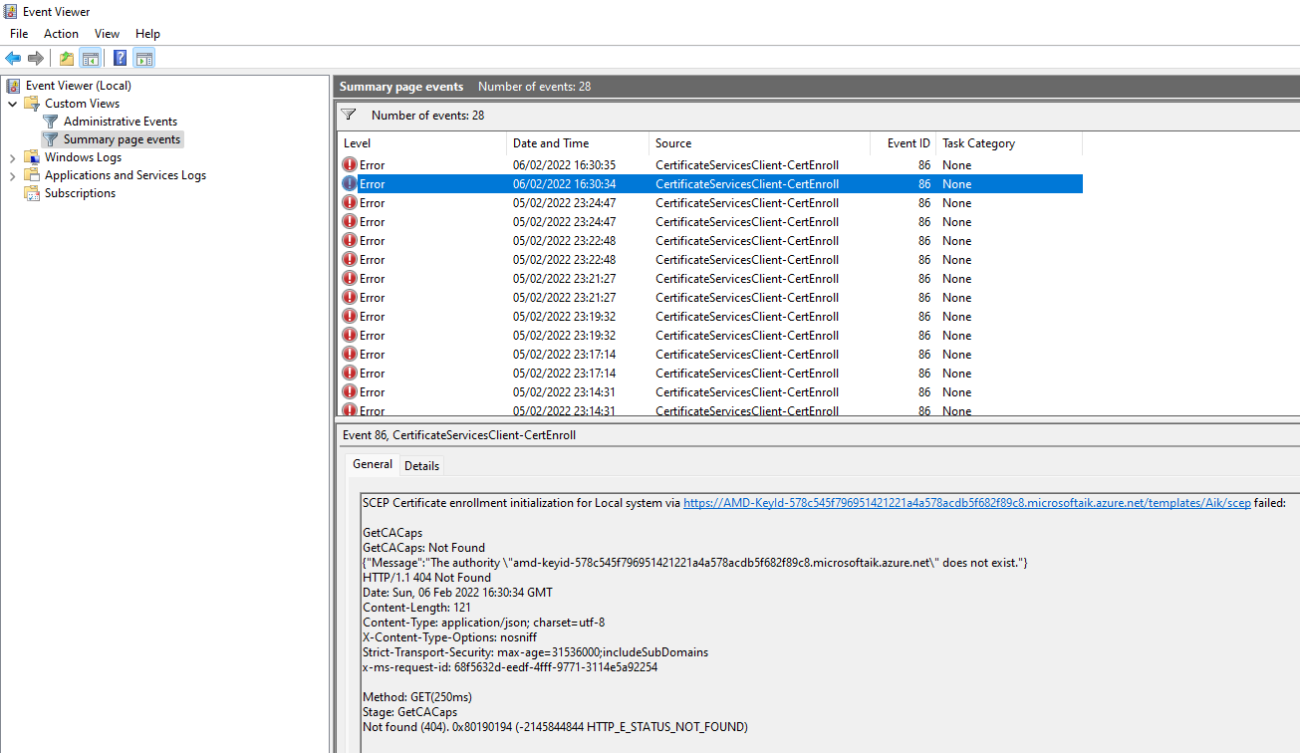The image size is (1300, 753).
Task: Sort by the Event ID column header
Action: coord(904,143)
